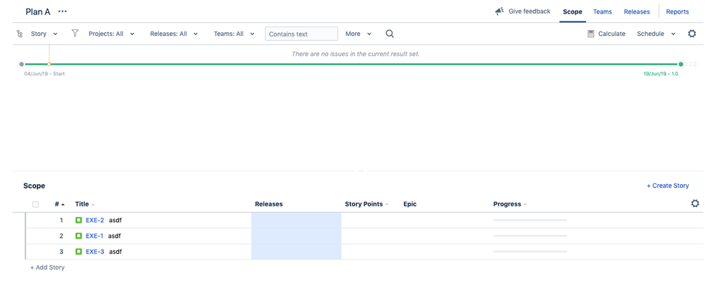Open issue link EXE-2

[x=95, y=220]
